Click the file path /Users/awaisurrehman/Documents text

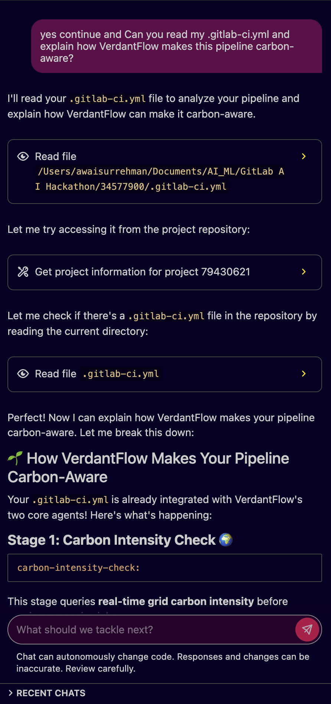pyautogui.click(x=160, y=172)
